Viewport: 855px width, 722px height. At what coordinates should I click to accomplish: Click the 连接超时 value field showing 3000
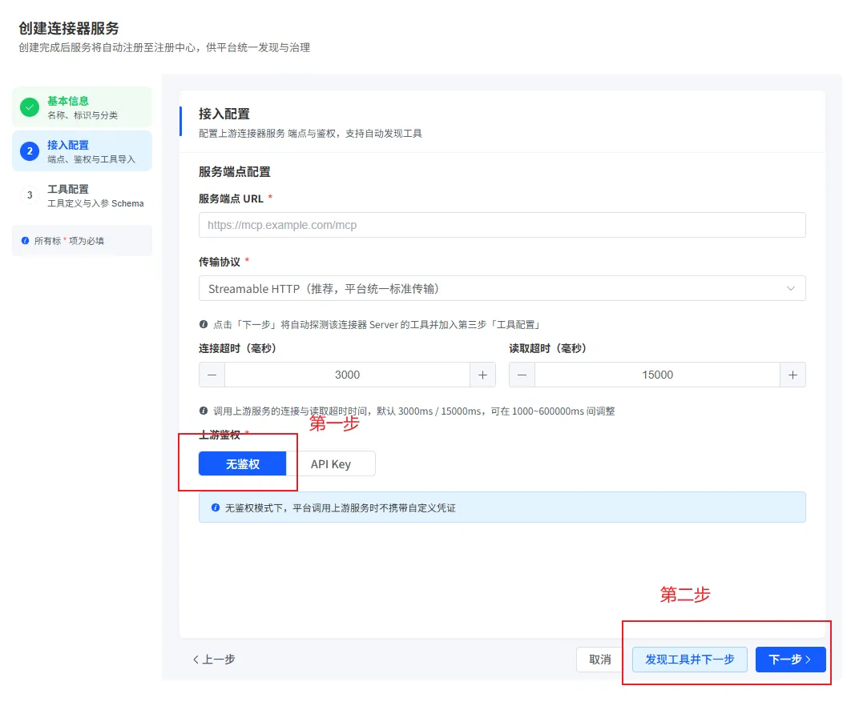click(x=347, y=375)
